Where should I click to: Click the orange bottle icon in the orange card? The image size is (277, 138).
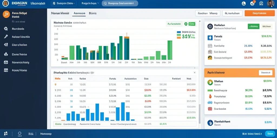(x=210, y=96)
